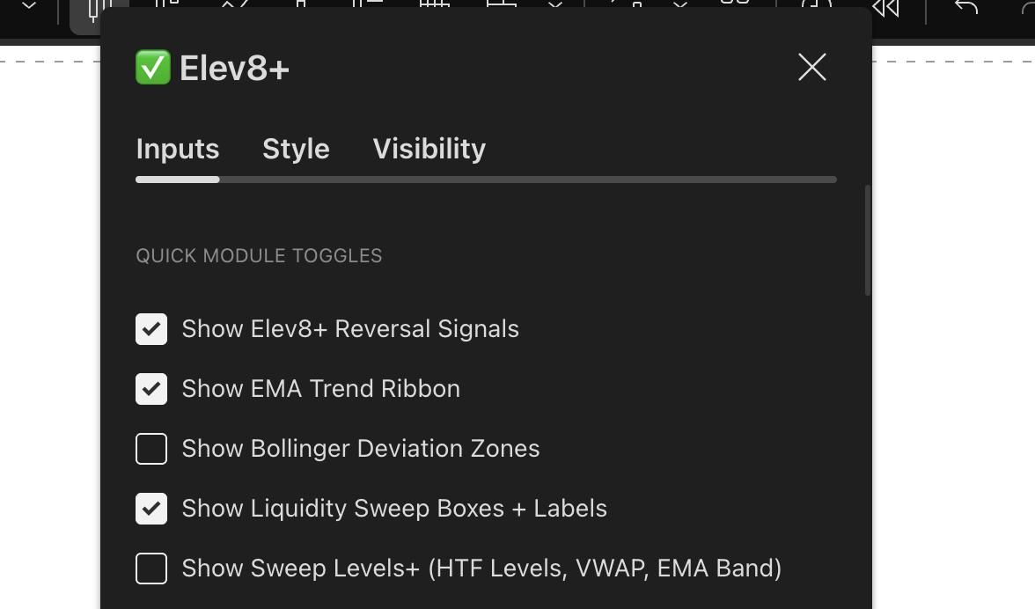Click the dialog's vertical scrollbar
Screen dimensions: 1035x609
(x=867, y=238)
